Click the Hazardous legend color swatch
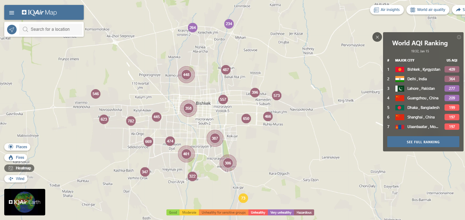This screenshot has width=465, height=220. coord(304,213)
